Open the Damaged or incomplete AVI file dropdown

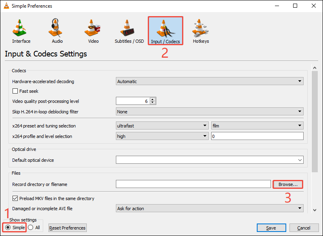(209, 208)
